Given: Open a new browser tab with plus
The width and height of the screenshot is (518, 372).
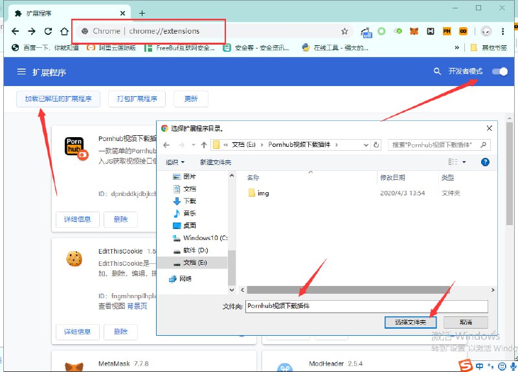Looking at the screenshot, I should click(x=142, y=13).
